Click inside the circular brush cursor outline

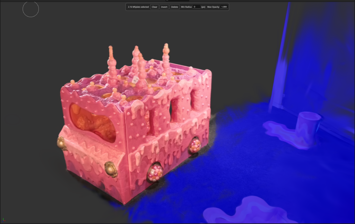tap(31, 9)
